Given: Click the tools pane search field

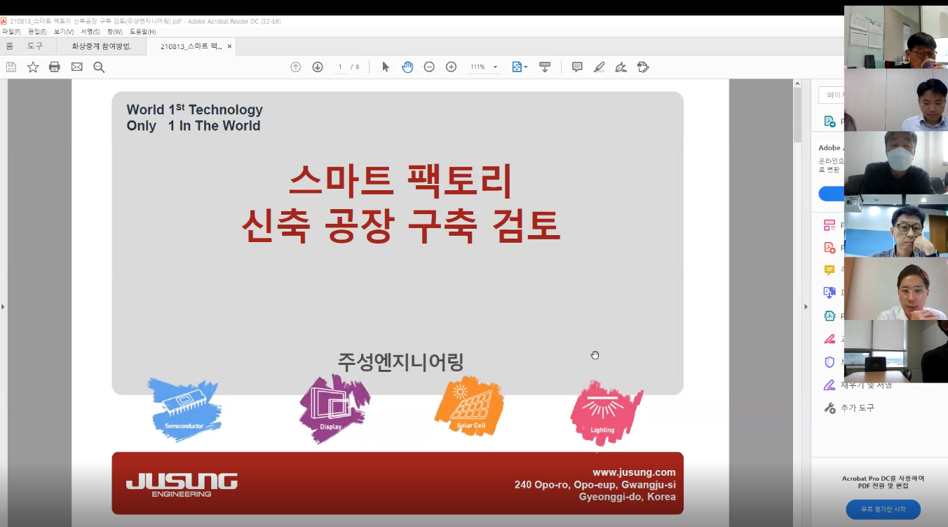Looking at the screenshot, I should click(832, 95).
